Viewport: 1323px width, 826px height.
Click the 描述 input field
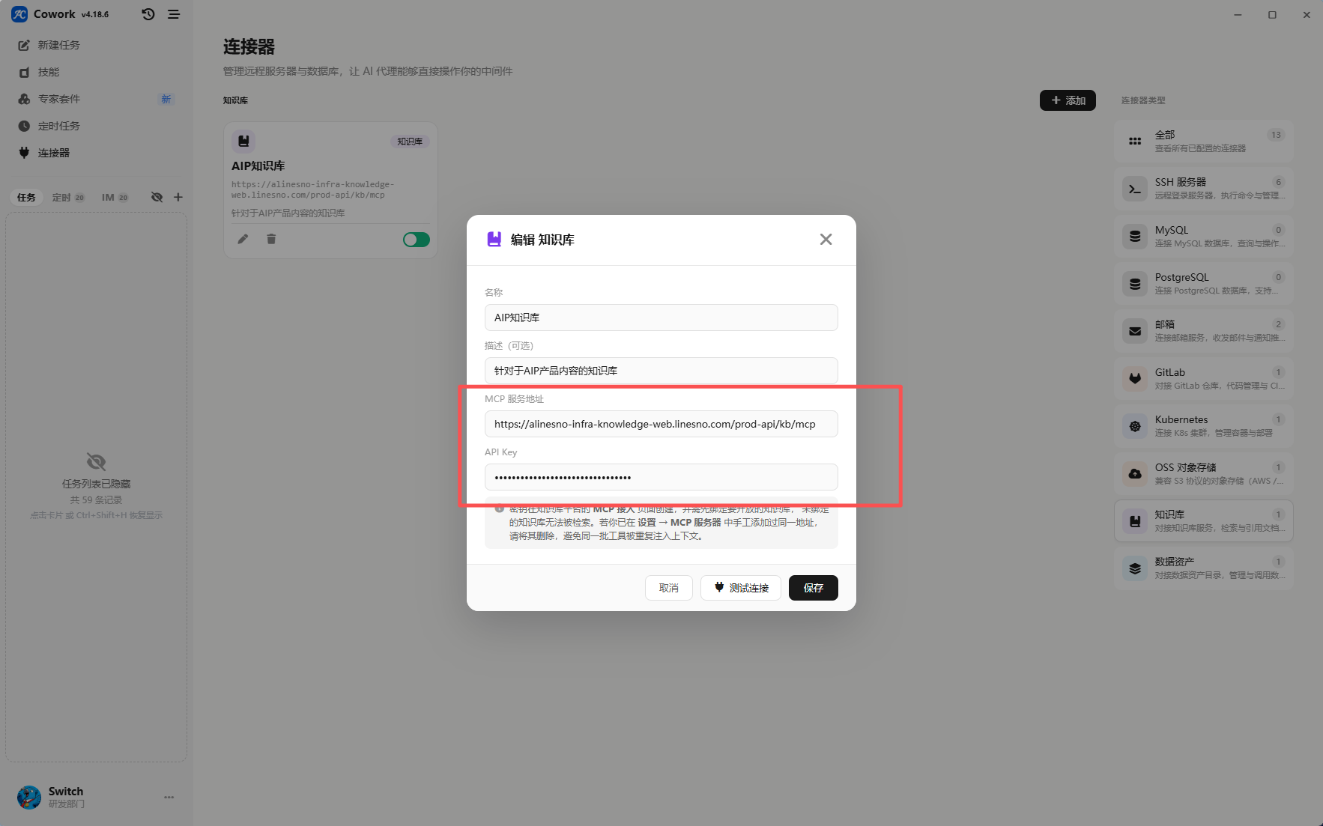[x=661, y=371]
